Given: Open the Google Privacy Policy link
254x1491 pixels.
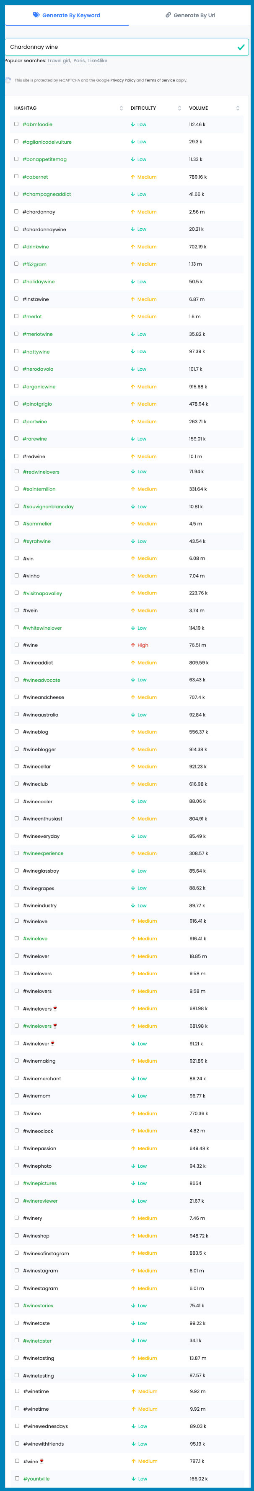Looking at the screenshot, I should pos(123,80).
